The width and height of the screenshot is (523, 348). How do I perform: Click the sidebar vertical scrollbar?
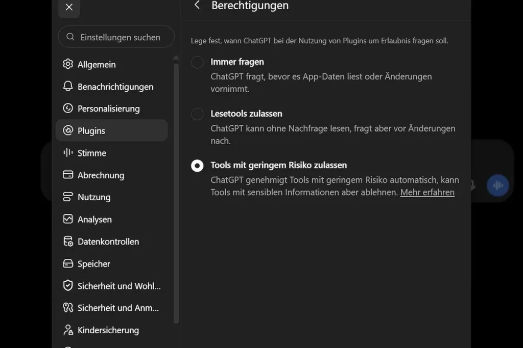[176, 193]
